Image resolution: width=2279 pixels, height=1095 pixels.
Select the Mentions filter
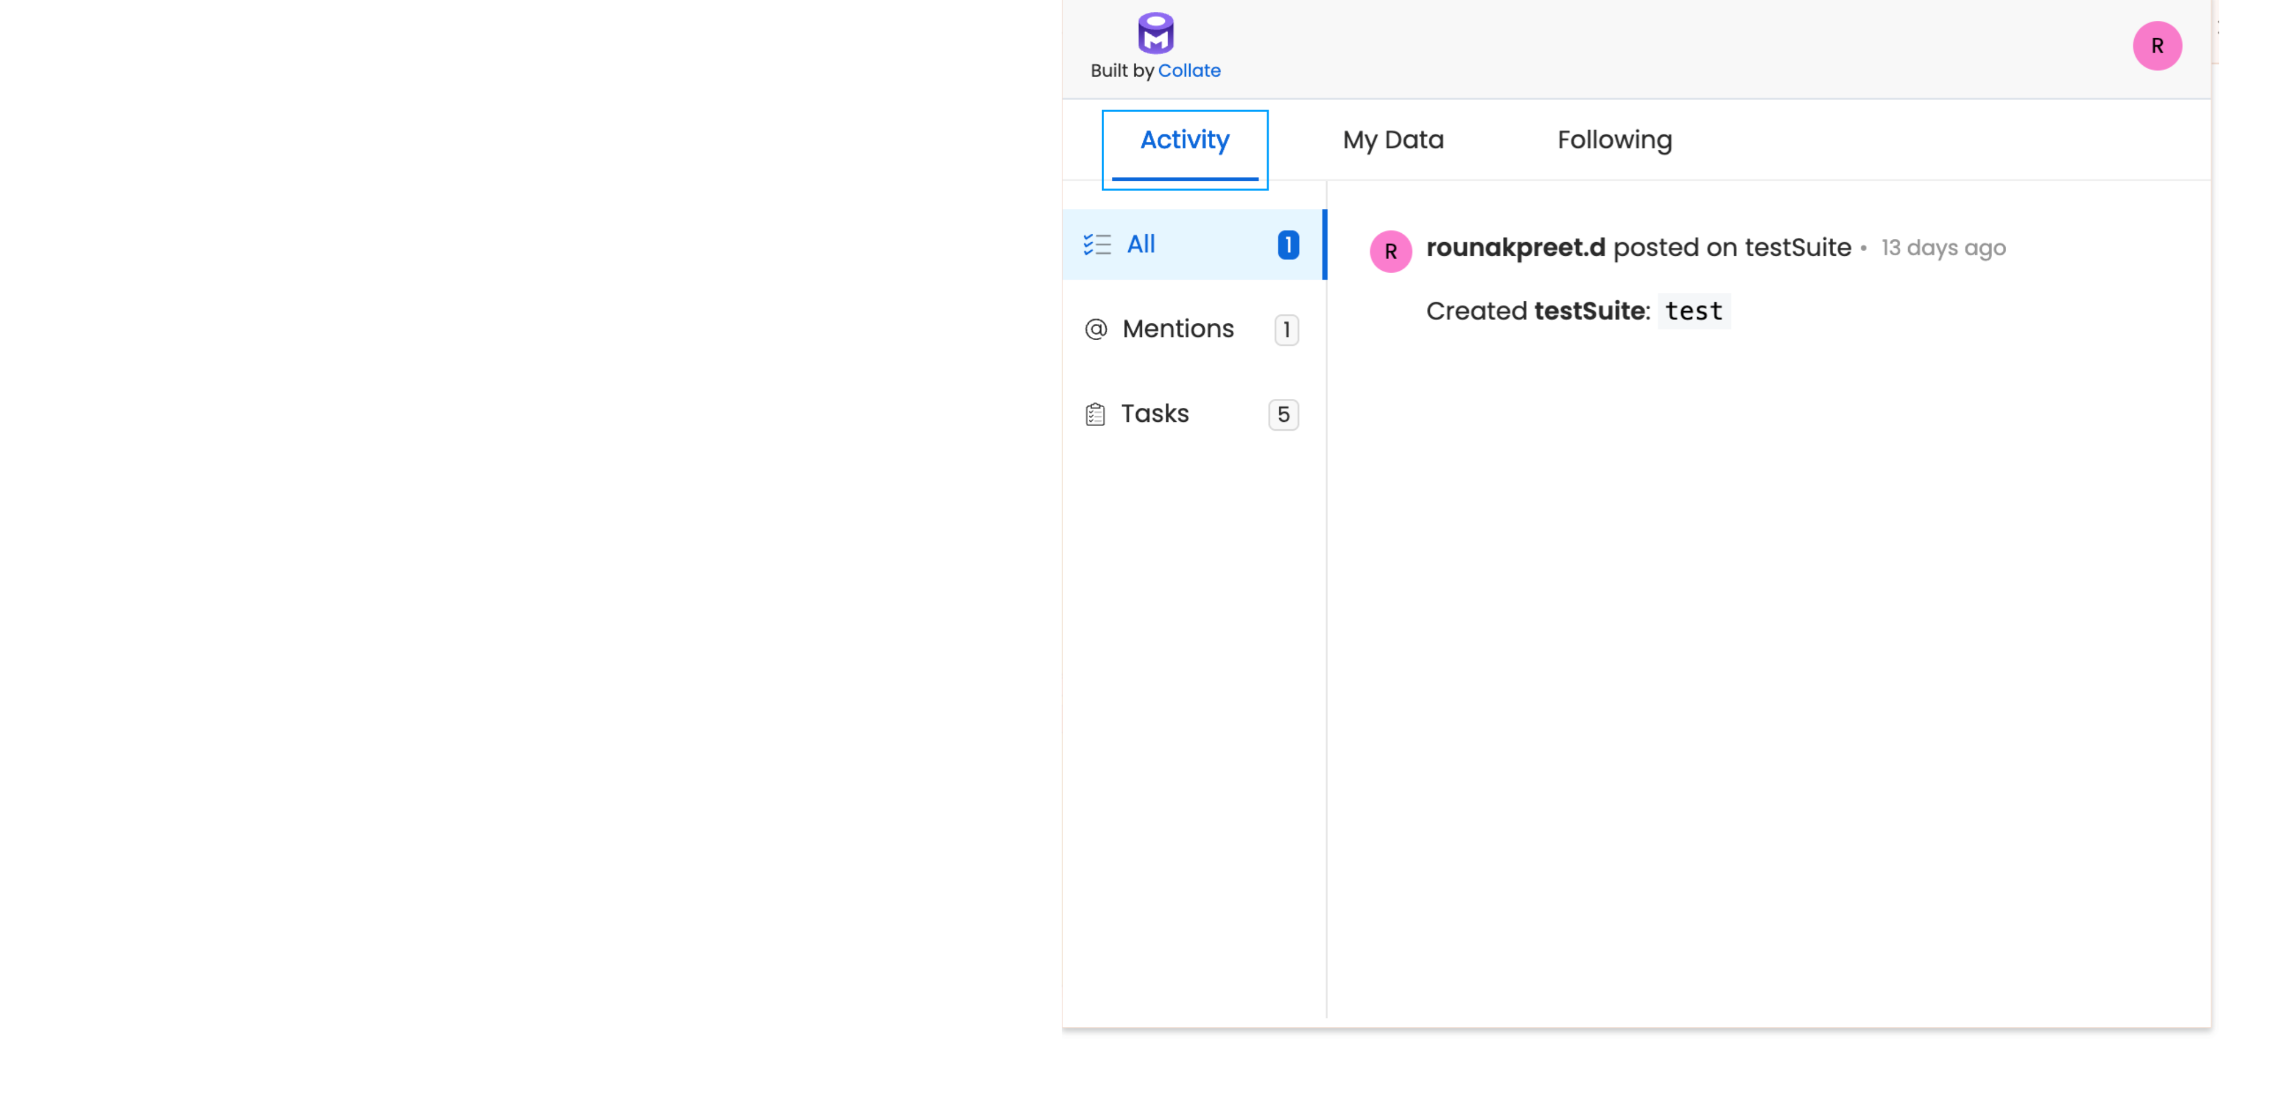(1178, 328)
